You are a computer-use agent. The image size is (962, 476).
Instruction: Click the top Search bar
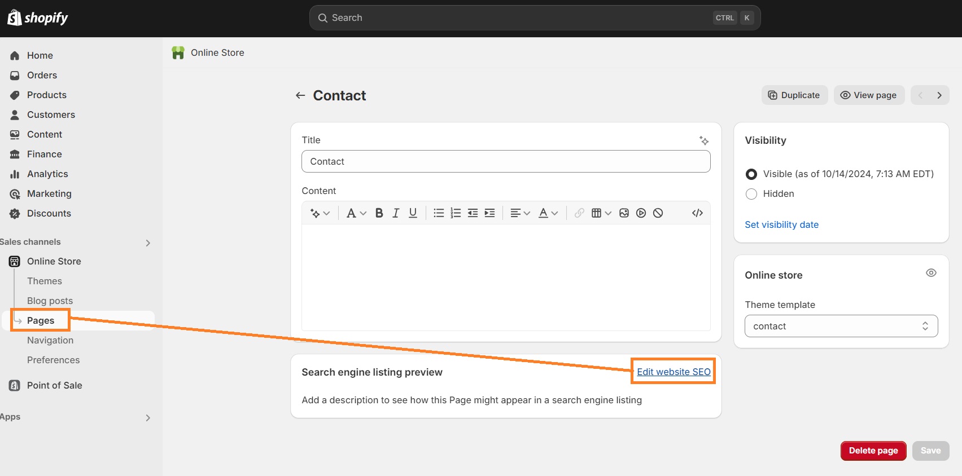click(535, 18)
